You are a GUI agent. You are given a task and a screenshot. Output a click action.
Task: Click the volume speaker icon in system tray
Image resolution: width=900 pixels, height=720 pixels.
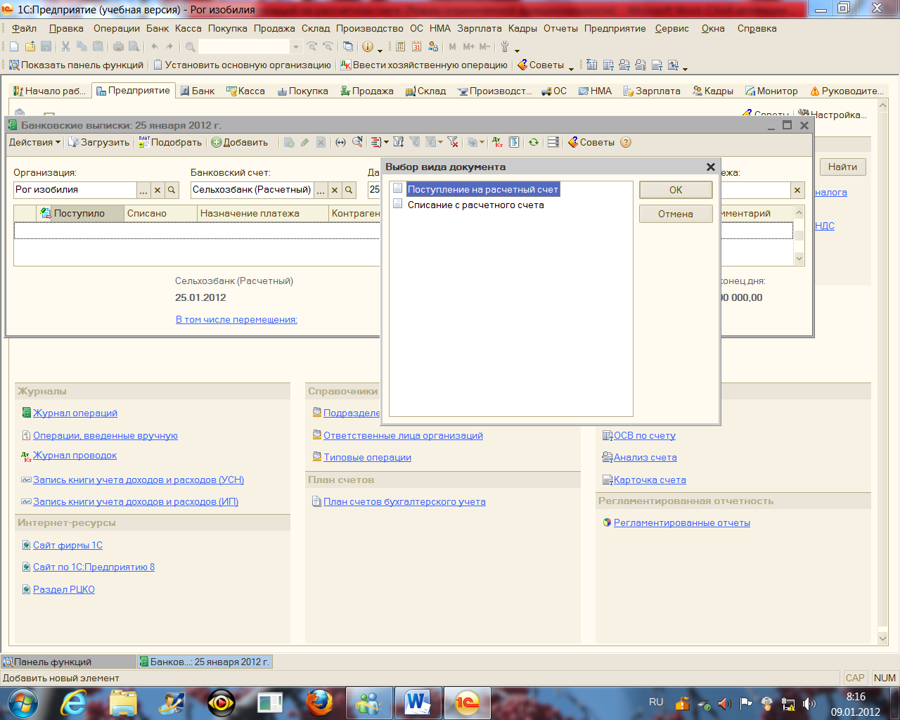click(810, 703)
